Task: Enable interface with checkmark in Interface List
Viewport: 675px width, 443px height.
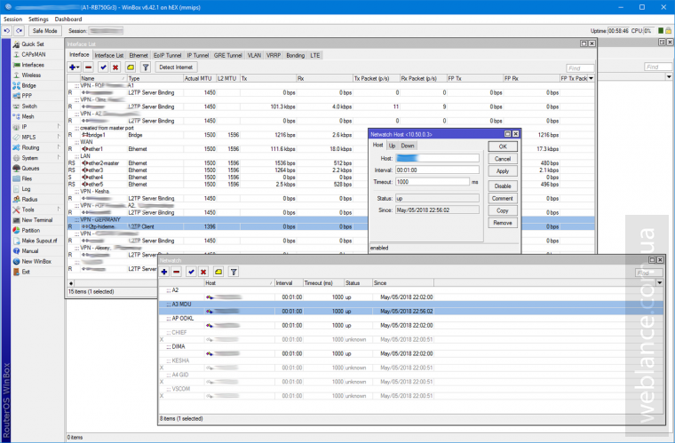Action: pos(103,67)
